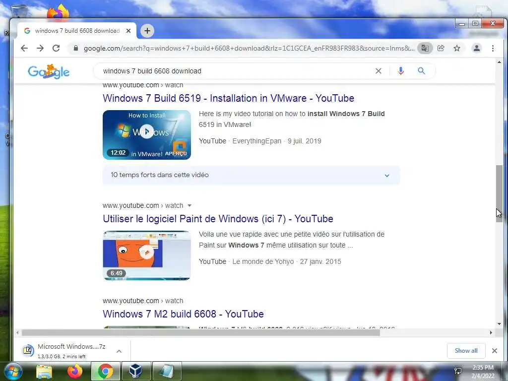Start voice search with microphone icon
This screenshot has height=381, width=508.
pyautogui.click(x=401, y=71)
